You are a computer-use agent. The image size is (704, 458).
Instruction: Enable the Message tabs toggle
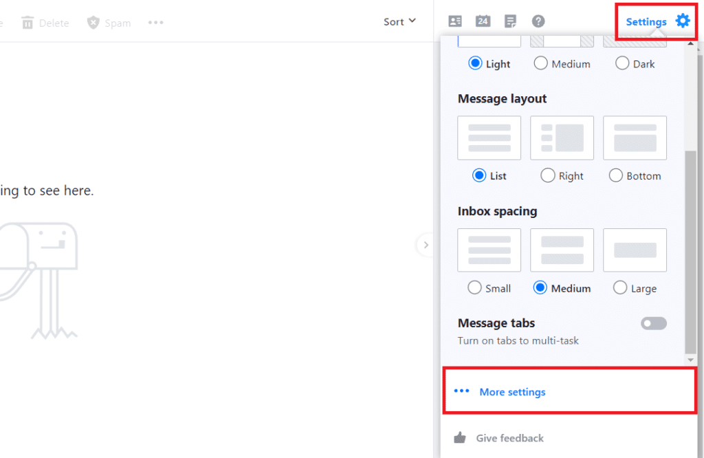[653, 323]
